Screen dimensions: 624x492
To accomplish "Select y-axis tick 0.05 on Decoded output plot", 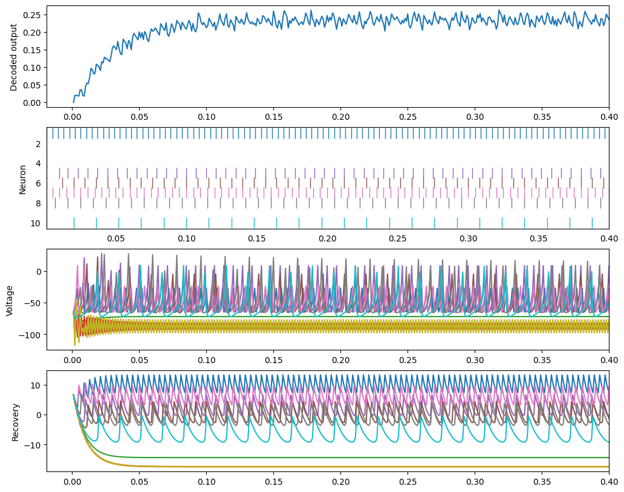I will [32, 85].
